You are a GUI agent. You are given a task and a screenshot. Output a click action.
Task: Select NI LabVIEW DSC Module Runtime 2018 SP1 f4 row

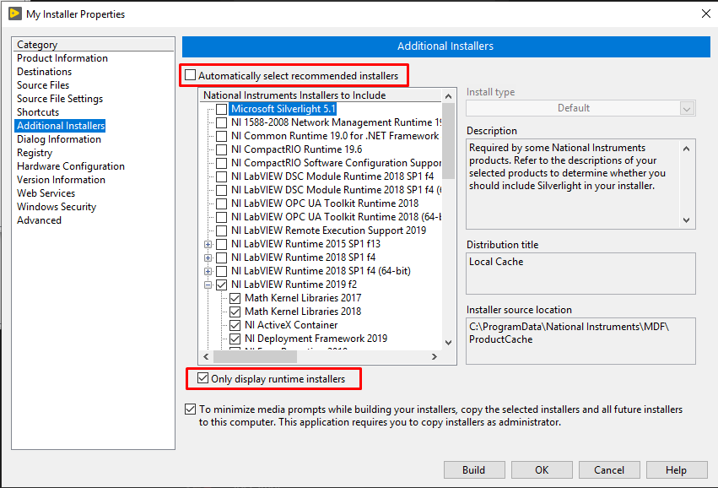click(x=332, y=176)
